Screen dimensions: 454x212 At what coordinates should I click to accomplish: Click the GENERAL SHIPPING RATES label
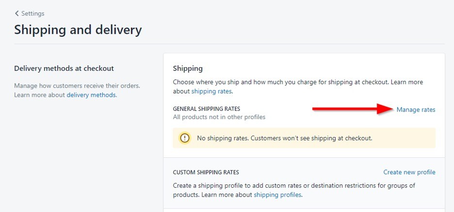207,109
